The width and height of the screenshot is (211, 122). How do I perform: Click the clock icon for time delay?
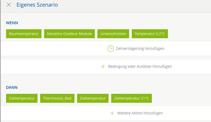(110, 48)
